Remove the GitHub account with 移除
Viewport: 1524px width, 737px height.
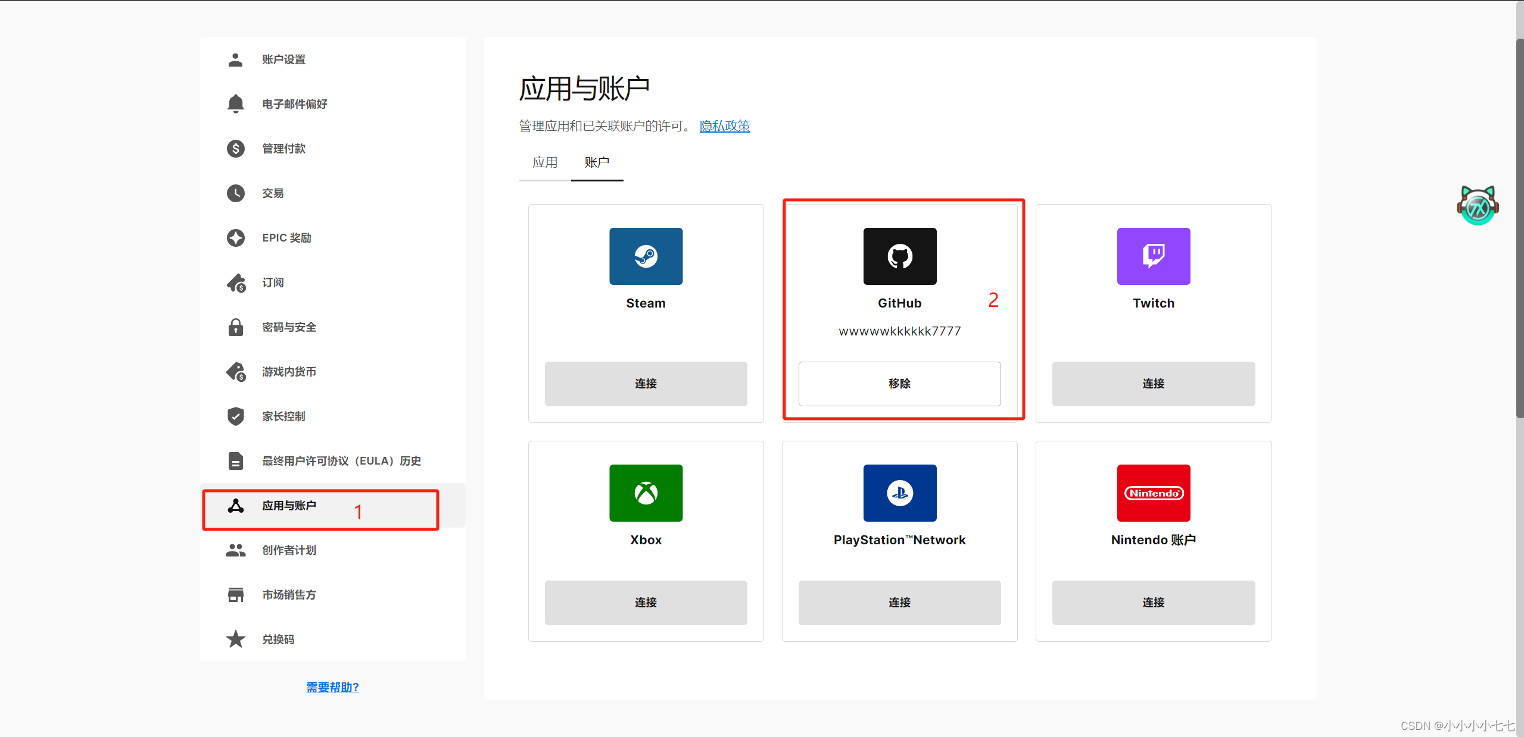(x=899, y=384)
